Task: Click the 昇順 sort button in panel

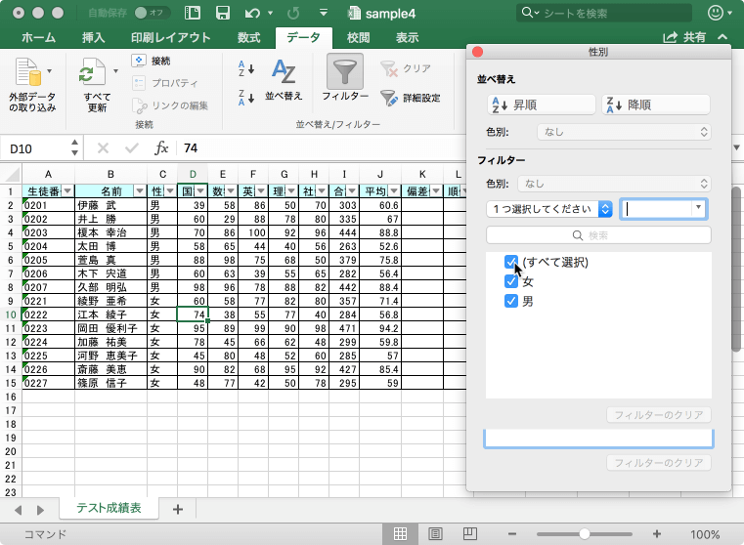Action: [x=542, y=105]
